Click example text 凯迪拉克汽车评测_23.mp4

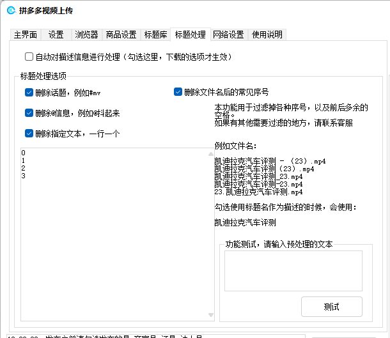[258, 177]
